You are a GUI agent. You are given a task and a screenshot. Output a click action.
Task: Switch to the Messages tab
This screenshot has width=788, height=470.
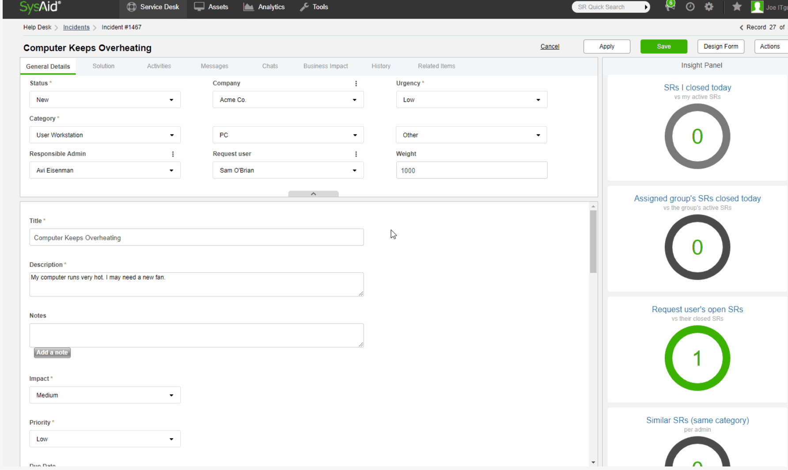tap(214, 66)
